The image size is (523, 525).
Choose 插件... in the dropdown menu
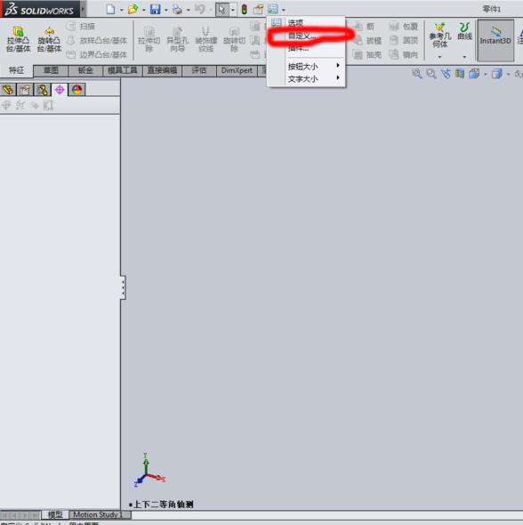pos(306,48)
